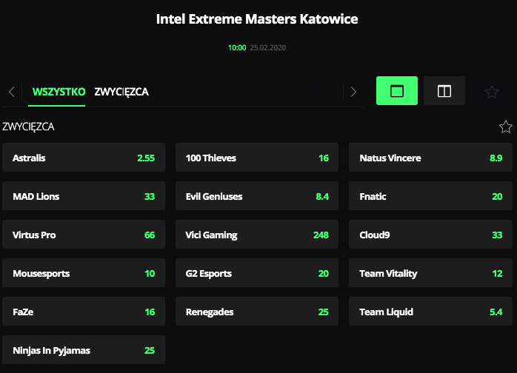The height and width of the screenshot is (373, 517).
Task: Switch to single-column layout view
Action: coord(397,91)
